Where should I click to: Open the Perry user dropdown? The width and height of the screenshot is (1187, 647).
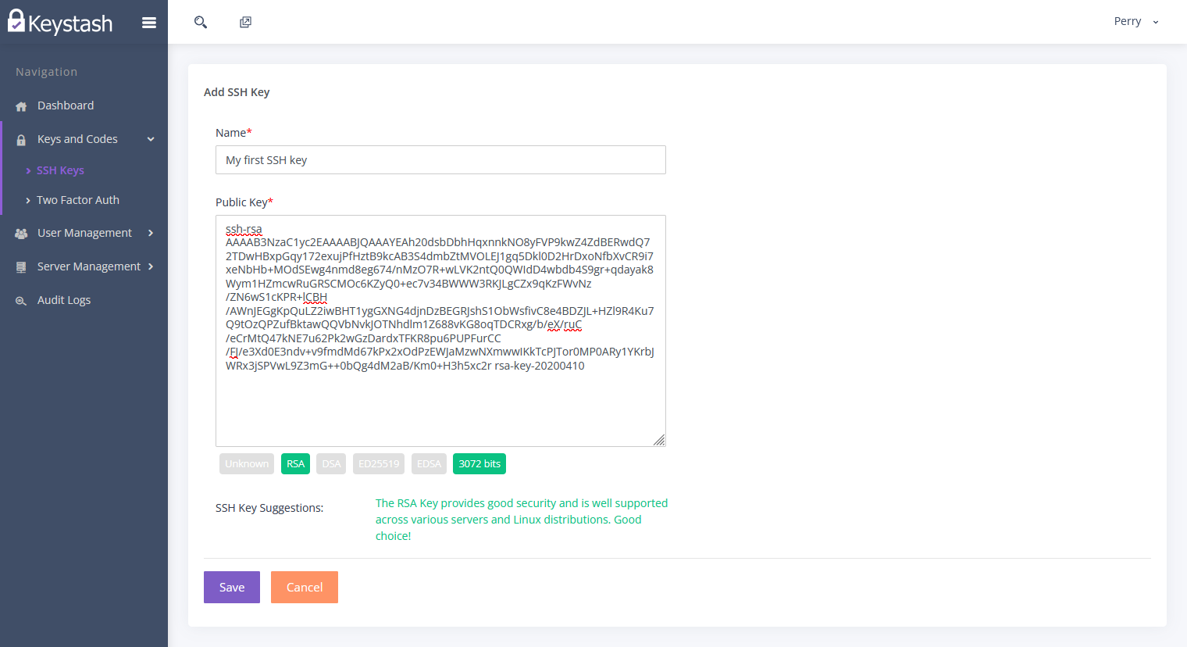click(x=1136, y=21)
